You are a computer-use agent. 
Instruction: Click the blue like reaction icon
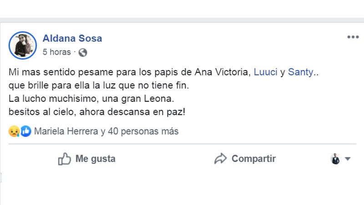pyautogui.click(x=25, y=132)
